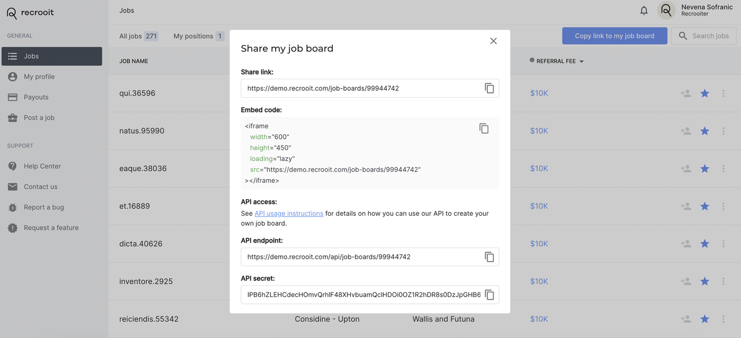Copy the API secret key

(489, 295)
